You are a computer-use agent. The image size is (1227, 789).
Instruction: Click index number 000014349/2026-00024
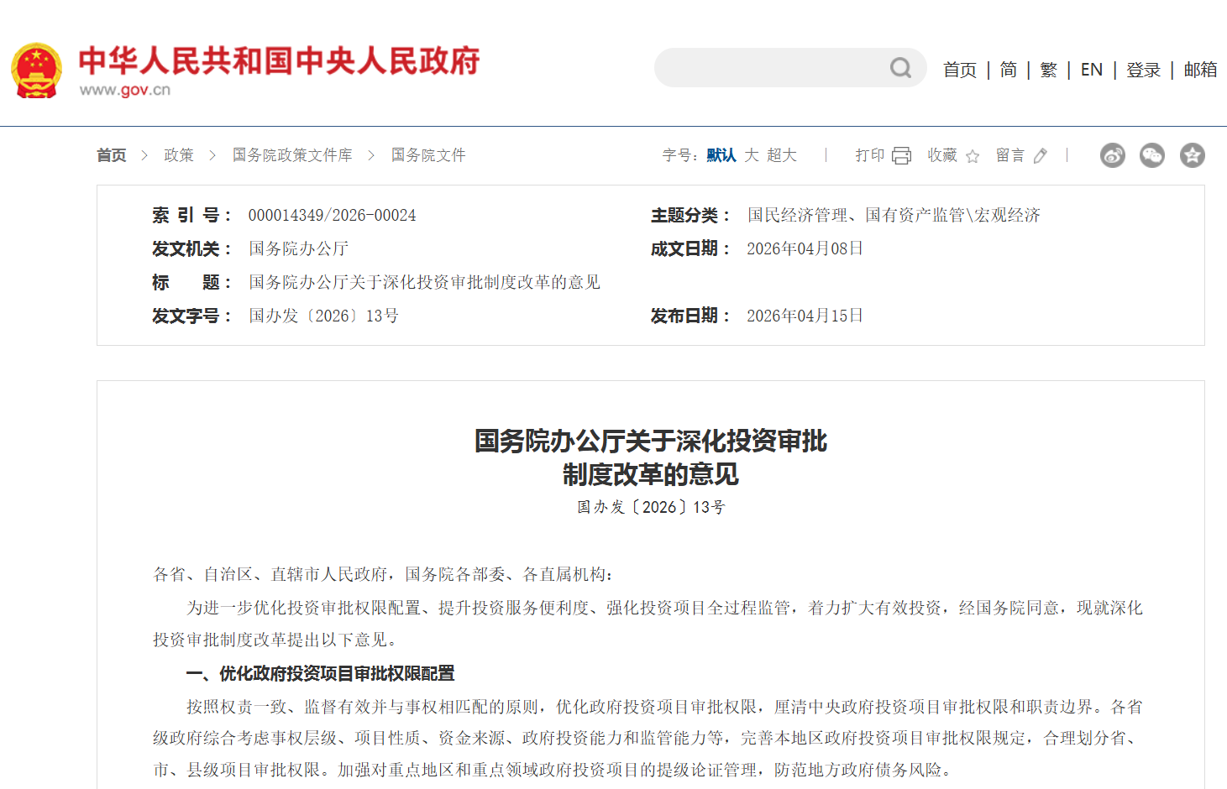(332, 216)
